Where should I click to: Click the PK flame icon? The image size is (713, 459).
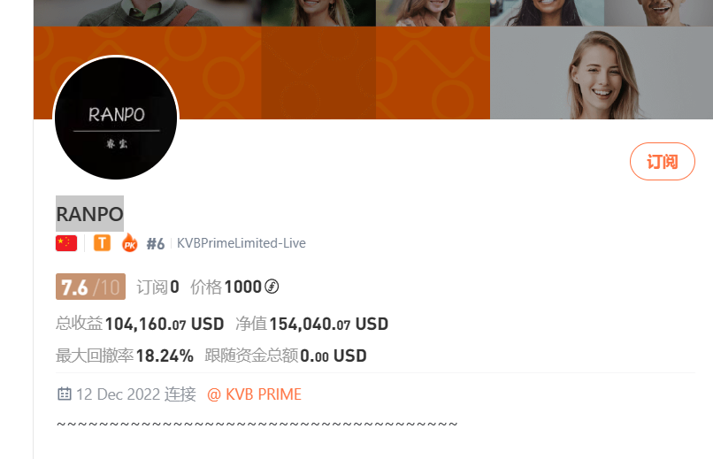[x=129, y=242]
